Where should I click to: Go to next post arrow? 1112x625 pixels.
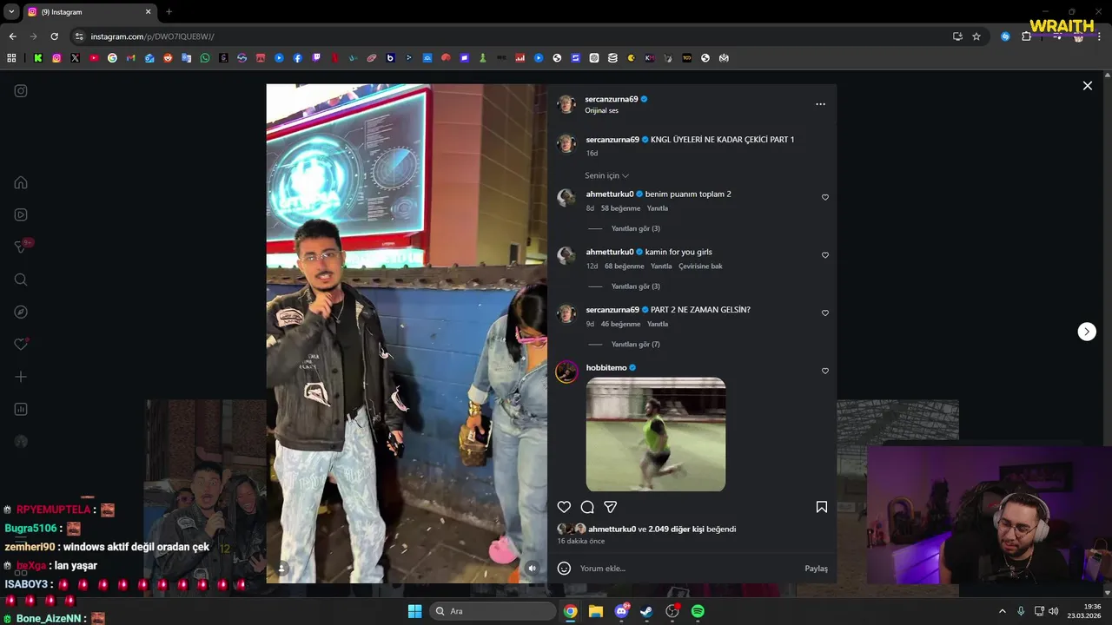1087,332
